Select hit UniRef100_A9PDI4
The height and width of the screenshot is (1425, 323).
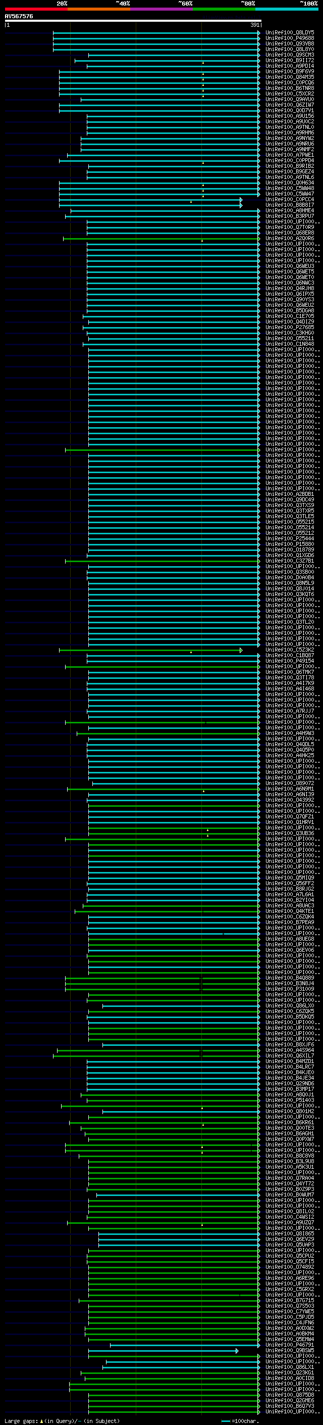[290, 66]
